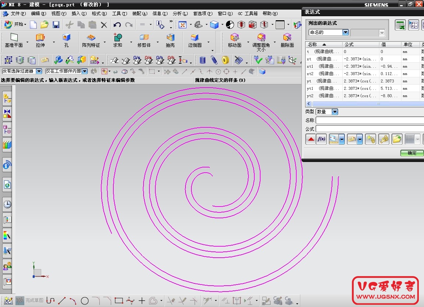Open the 仅在工作部件内部 scope dropdown

click(85, 71)
